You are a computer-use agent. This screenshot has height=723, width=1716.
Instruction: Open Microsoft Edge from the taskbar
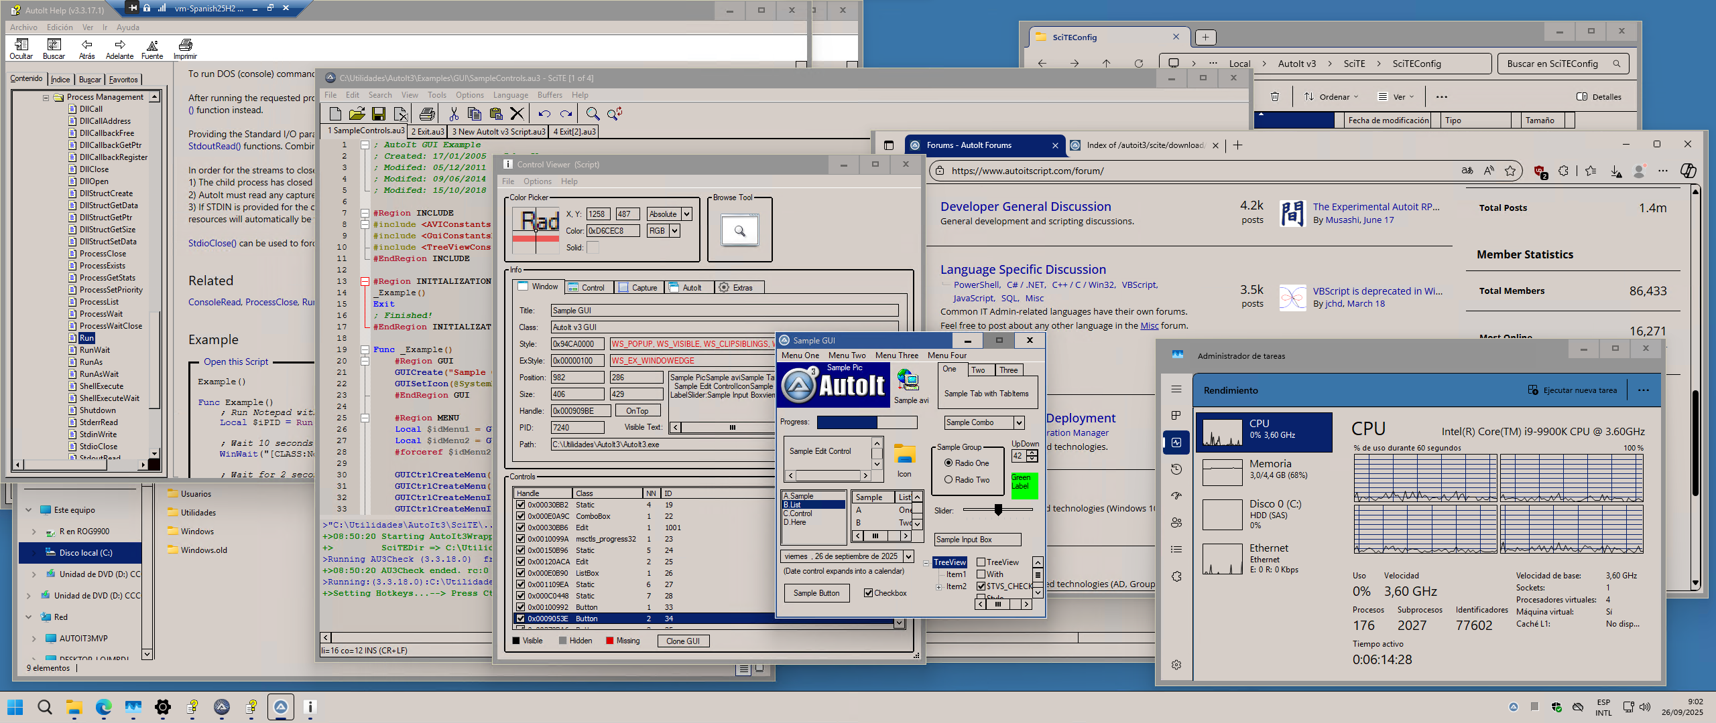coord(104,707)
